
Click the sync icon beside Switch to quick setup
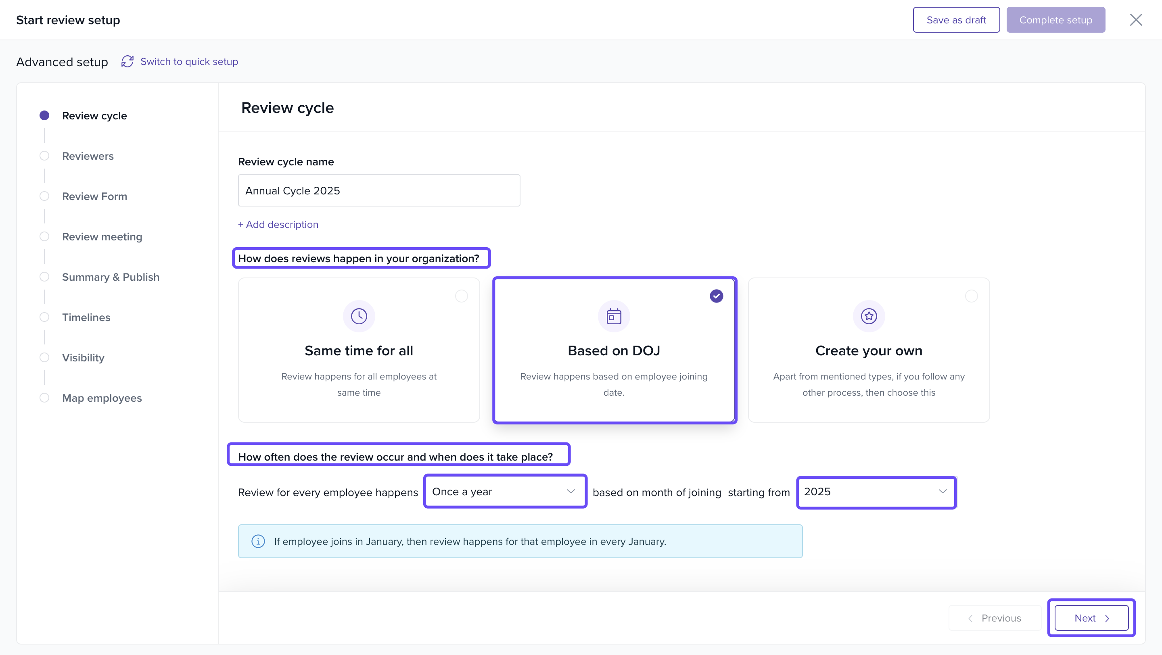(x=127, y=61)
